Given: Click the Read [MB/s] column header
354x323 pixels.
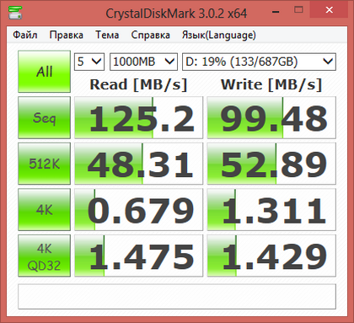Looking at the screenshot, I should tap(138, 84).
